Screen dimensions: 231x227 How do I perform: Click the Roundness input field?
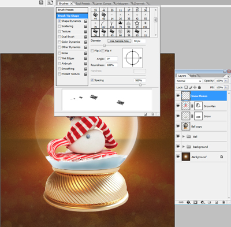click(x=112, y=65)
